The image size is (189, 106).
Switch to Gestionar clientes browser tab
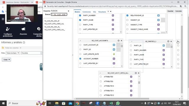click(x=17, y=2)
